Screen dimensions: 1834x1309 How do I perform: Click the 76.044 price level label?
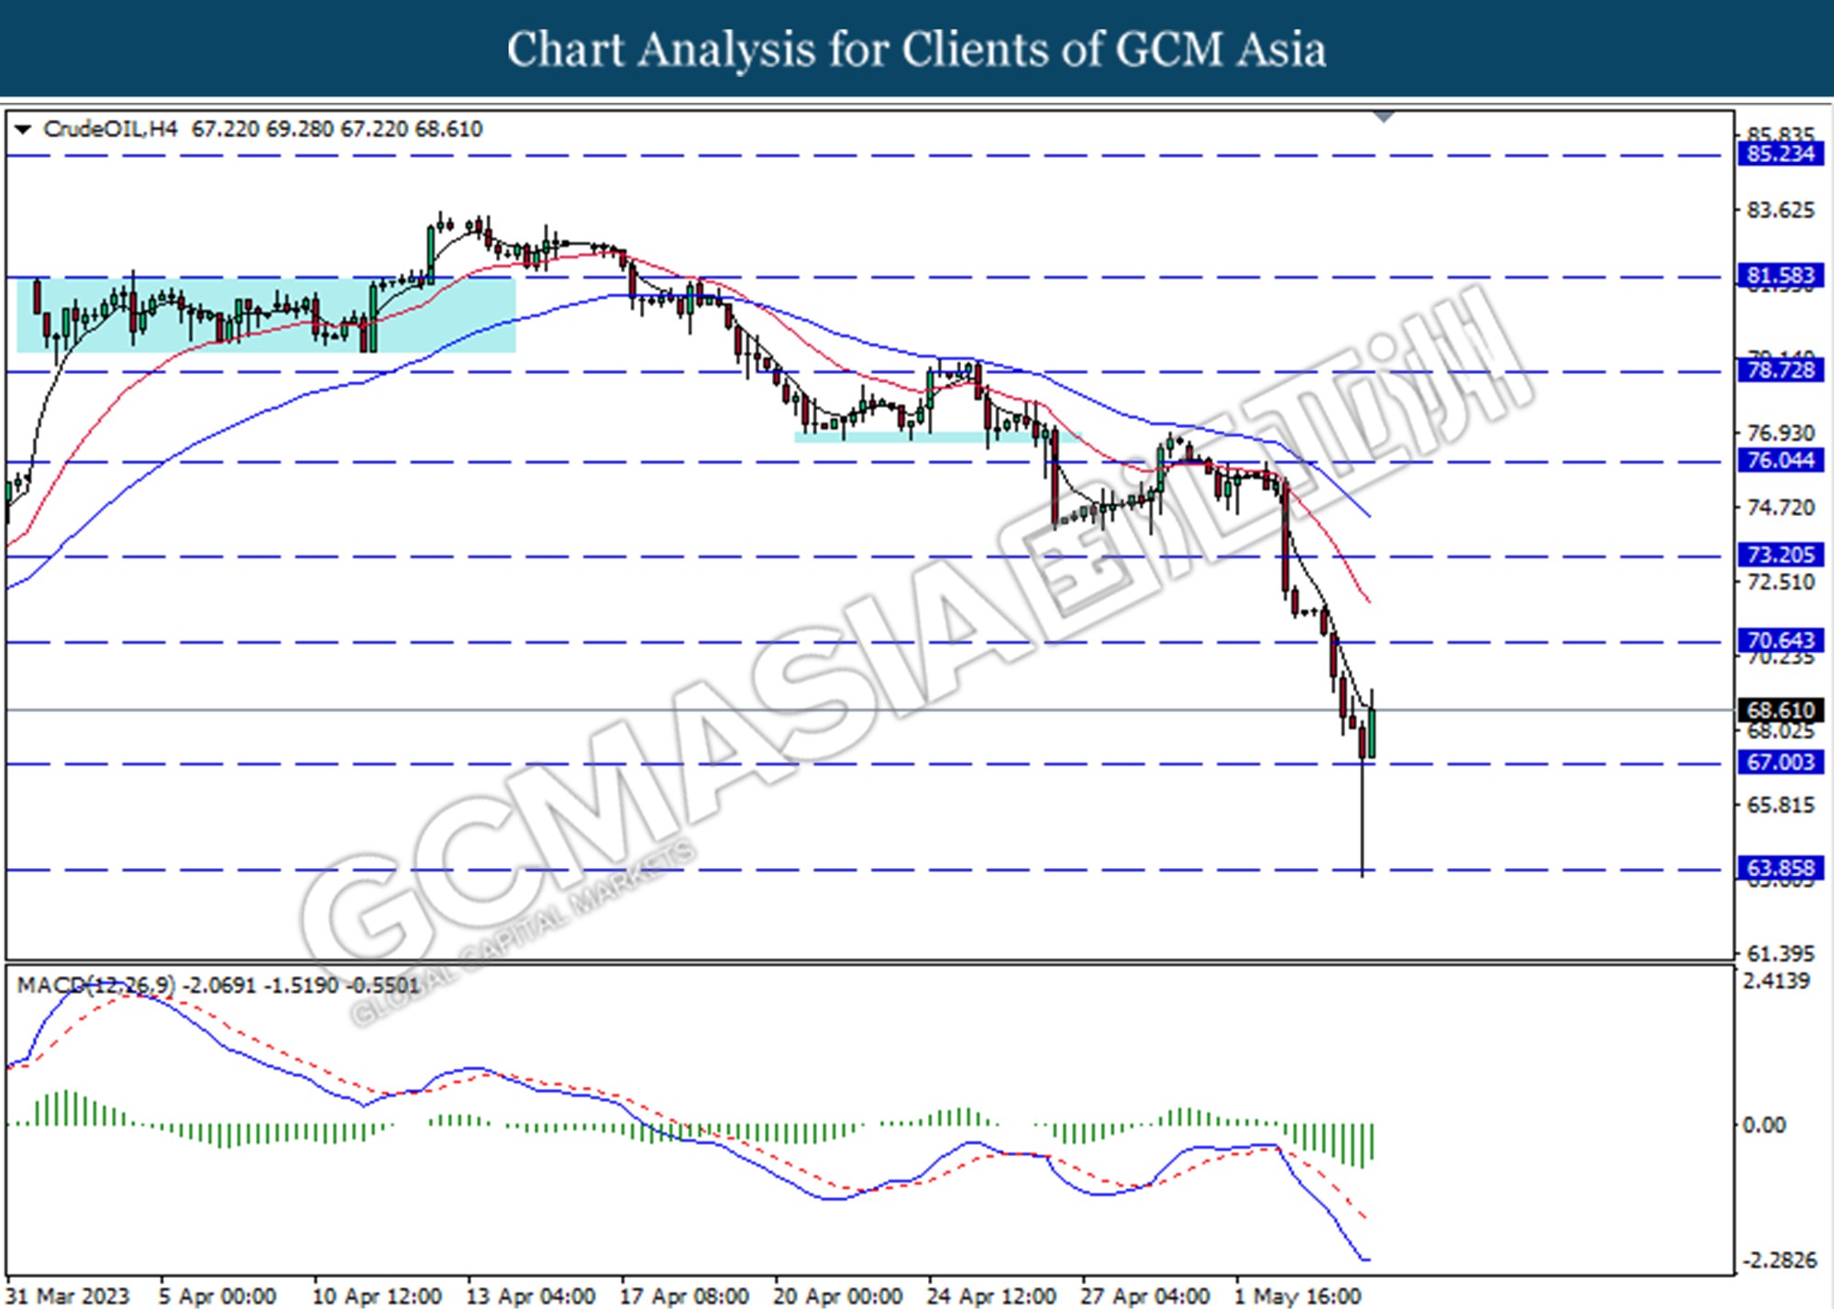[x=1780, y=460]
